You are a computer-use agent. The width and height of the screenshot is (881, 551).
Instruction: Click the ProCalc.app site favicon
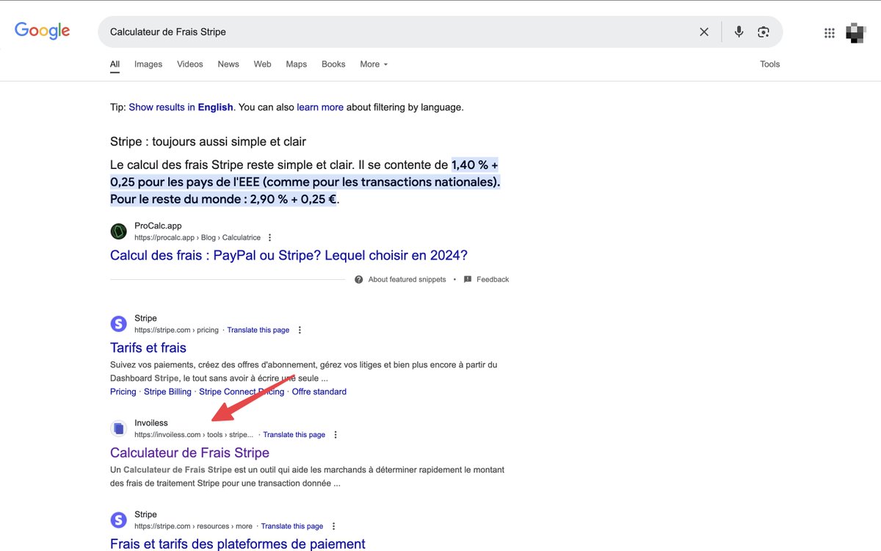118,231
